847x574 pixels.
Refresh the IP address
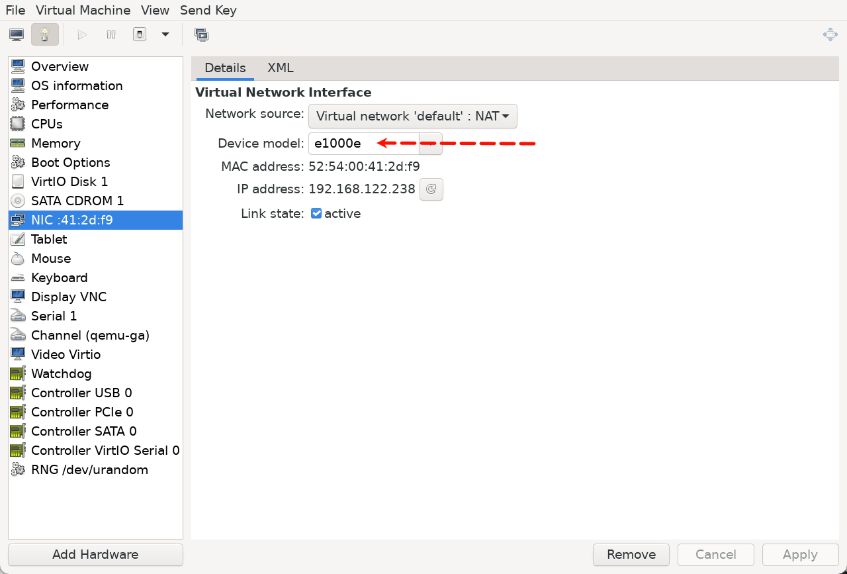[431, 189]
